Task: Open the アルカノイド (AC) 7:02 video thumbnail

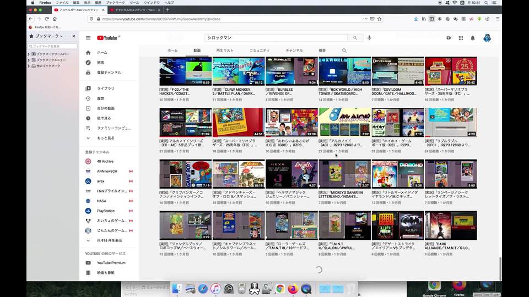Action: 344,122
